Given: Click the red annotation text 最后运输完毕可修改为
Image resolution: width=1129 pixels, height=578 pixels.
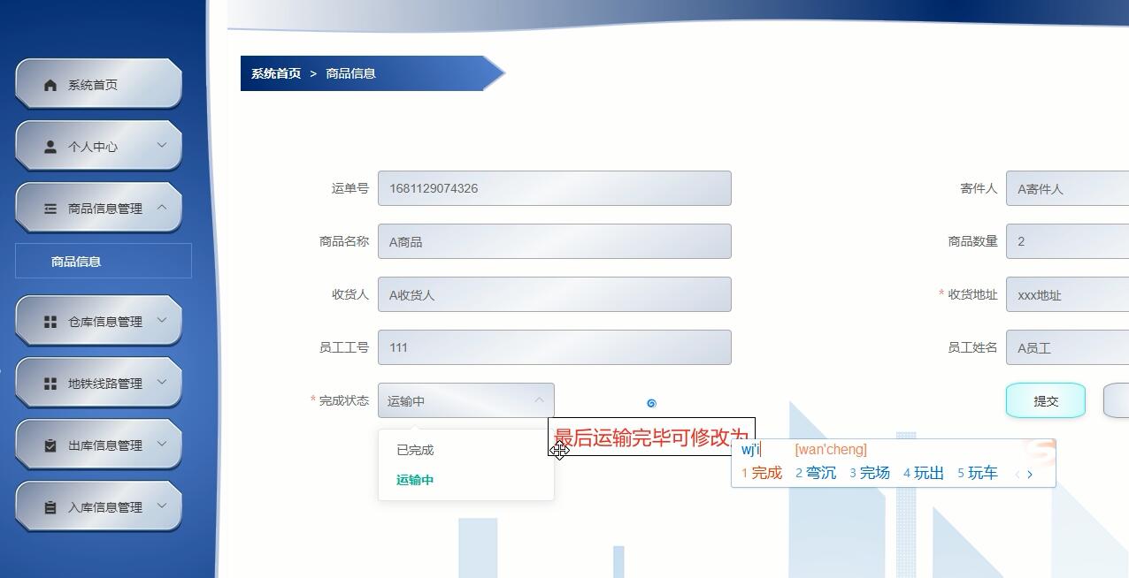Looking at the screenshot, I should pyautogui.click(x=651, y=437).
